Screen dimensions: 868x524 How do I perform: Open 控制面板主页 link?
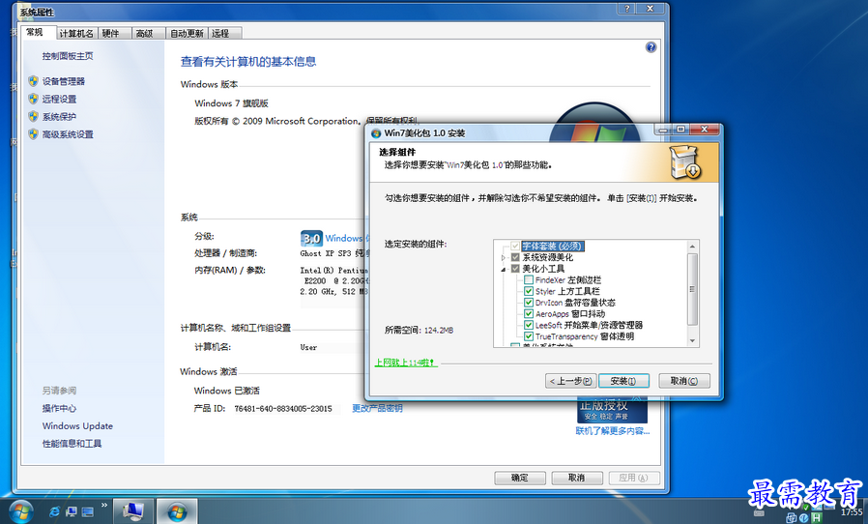pyautogui.click(x=68, y=56)
